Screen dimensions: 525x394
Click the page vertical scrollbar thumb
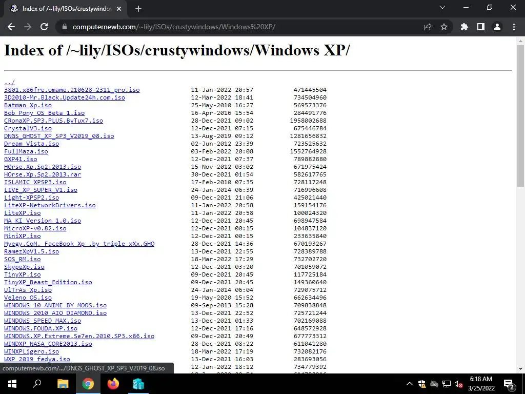click(x=520, y=116)
